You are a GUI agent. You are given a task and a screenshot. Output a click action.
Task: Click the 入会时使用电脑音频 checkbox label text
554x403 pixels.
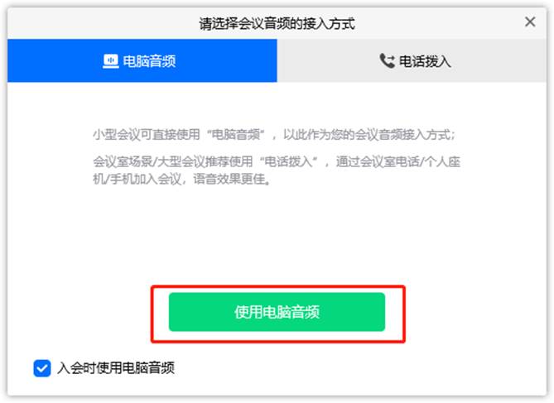[116, 368]
